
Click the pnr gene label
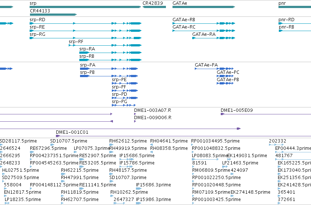[x=282, y=3]
